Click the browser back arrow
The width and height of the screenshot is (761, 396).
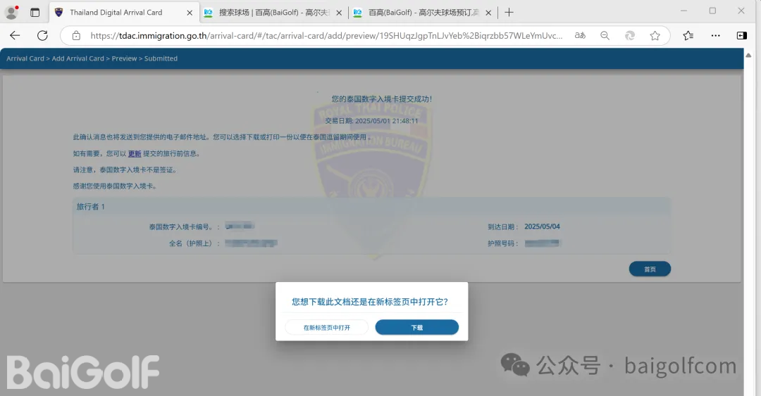tap(15, 36)
